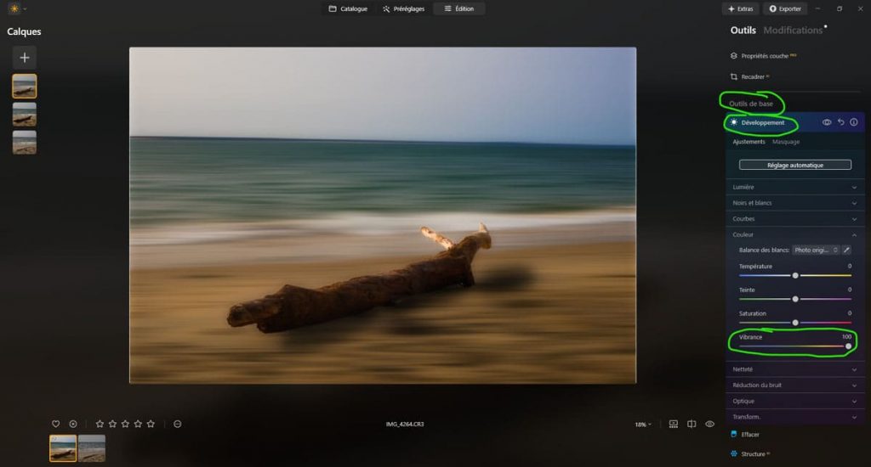This screenshot has height=467, width=871.
Task: Click the Vibrance slider handle
Action: click(x=848, y=346)
